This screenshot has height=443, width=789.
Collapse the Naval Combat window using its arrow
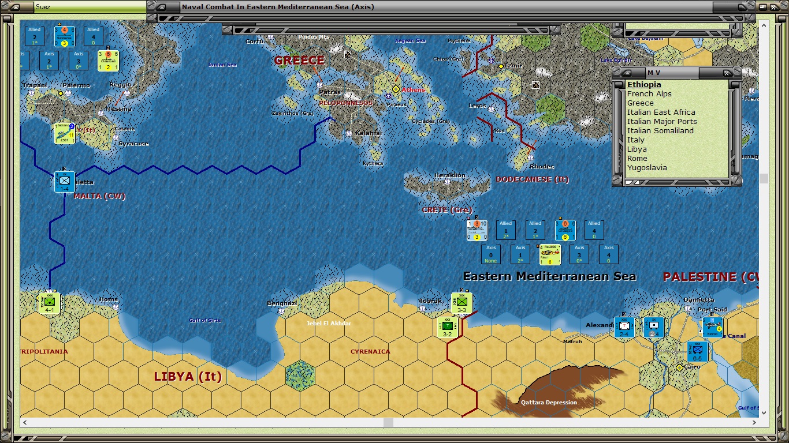click(x=162, y=7)
